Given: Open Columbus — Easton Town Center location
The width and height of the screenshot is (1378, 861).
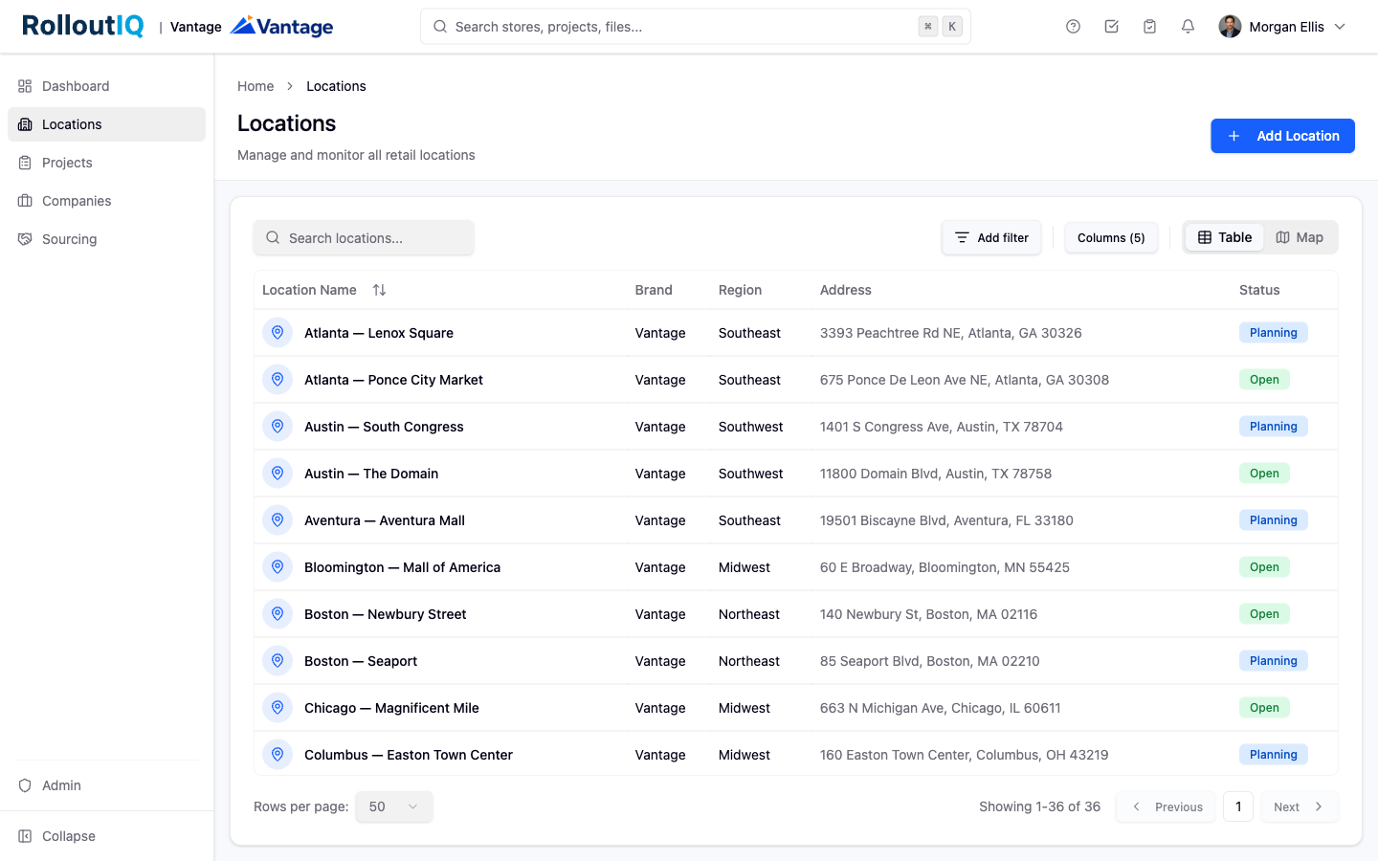Looking at the screenshot, I should click(409, 755).
